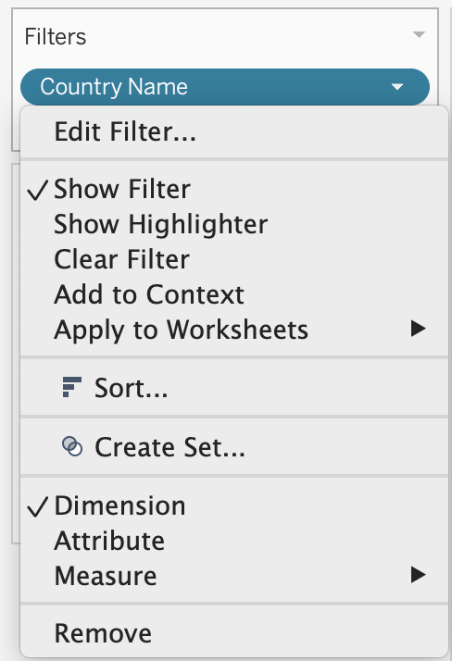Click the checkmark beside Show Filter
Image resolution: width=452 pixels, height=661 pixels.
[x=38, y=189]
